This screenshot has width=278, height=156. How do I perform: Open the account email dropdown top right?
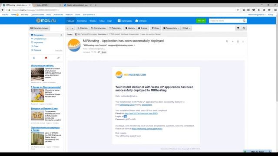(257, 15)
